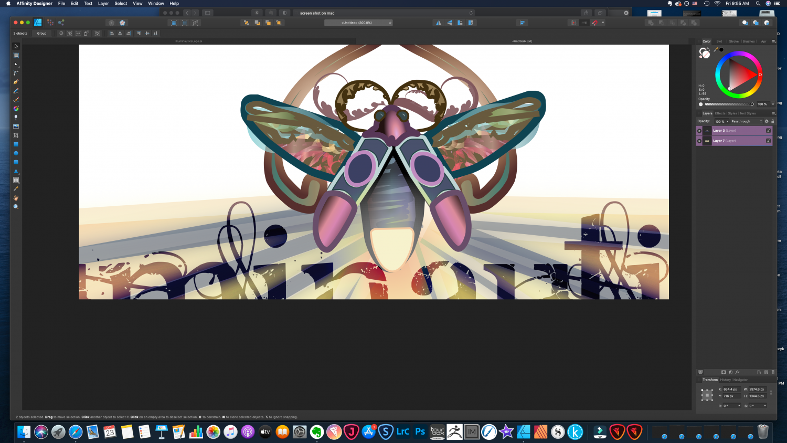Switch to the History panel
Image resolution: width=787 pixels, height=443 pixels.
click(726, 379)
